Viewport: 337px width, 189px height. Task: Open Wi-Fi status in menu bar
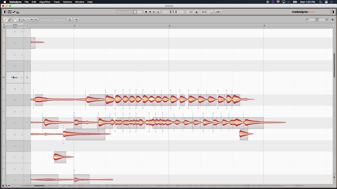[278, 2]
